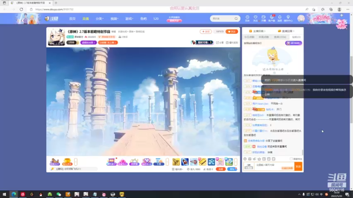Select the green landscape card gift
Image resolution: width=353 pixels, height=198 pixels.
229,161
